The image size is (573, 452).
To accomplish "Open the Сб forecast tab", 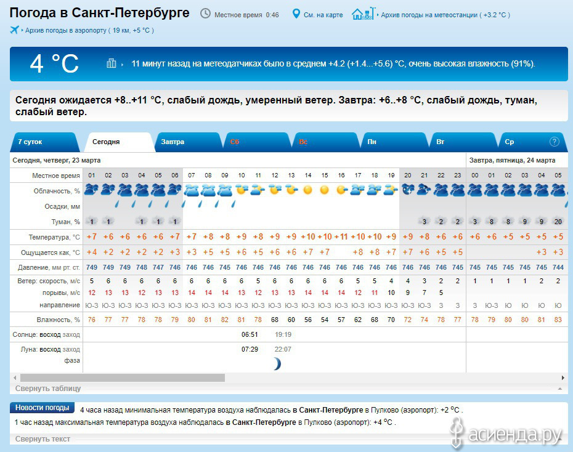I will point(257,142).
